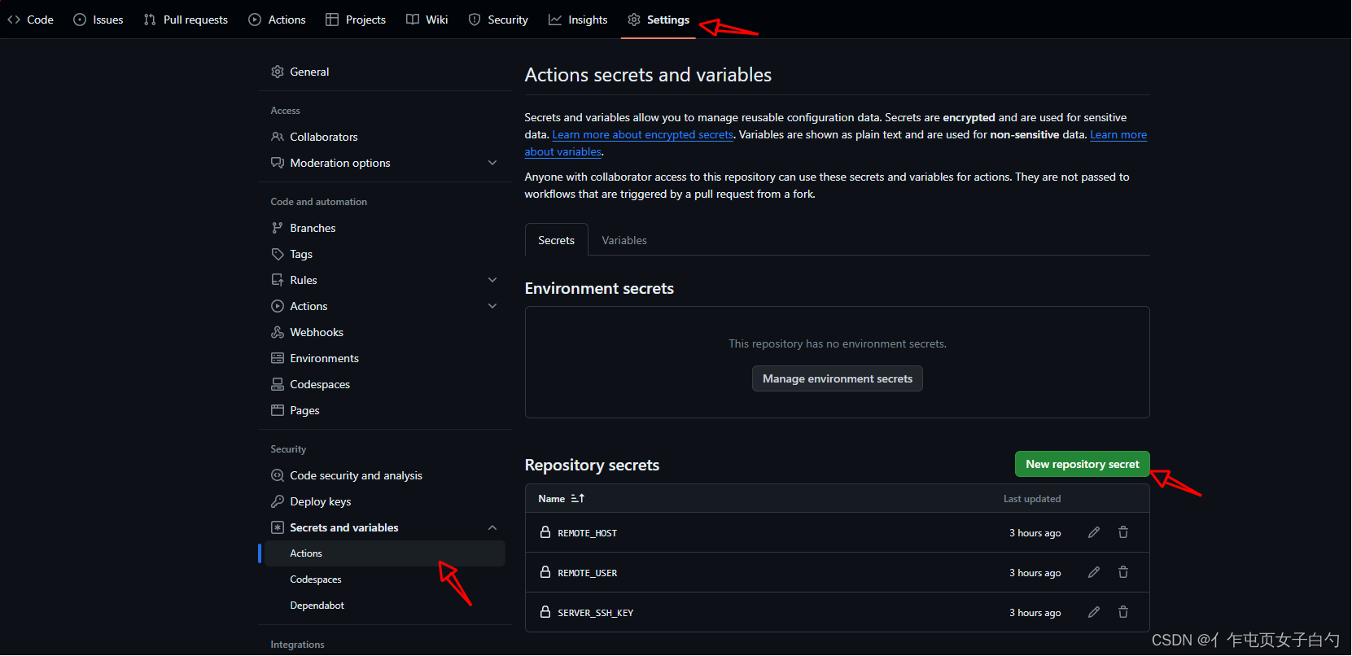The image size is (1352, 656).
Task: Delete the REMOTE_HOST secret
Action: (1123, 532)
